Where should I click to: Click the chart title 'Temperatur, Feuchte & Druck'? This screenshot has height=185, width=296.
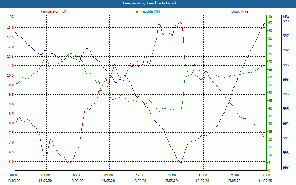tap(149, 3)
